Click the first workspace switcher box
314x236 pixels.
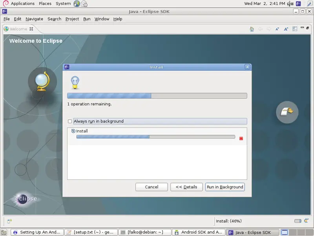[285, 232]
